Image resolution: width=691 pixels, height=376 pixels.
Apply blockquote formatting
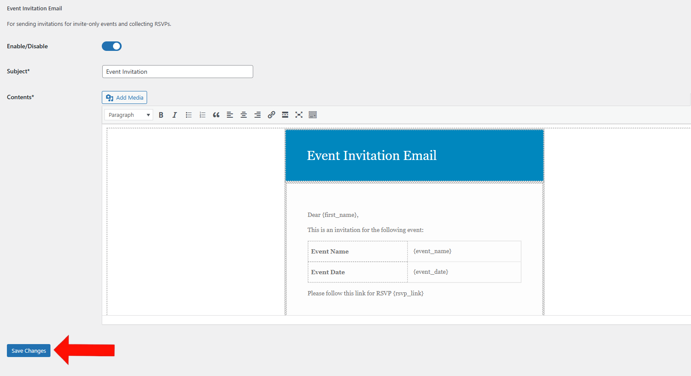point(216,115)
